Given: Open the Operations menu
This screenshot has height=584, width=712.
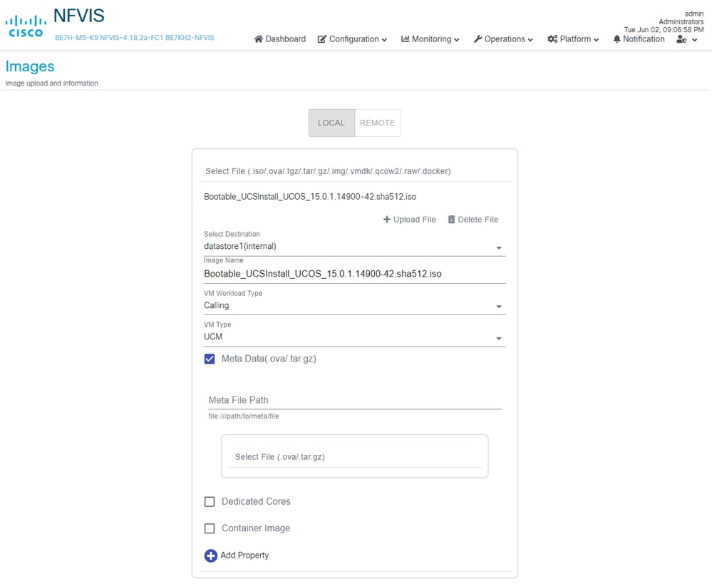Looking at the screenshot, I should [503, 39].
